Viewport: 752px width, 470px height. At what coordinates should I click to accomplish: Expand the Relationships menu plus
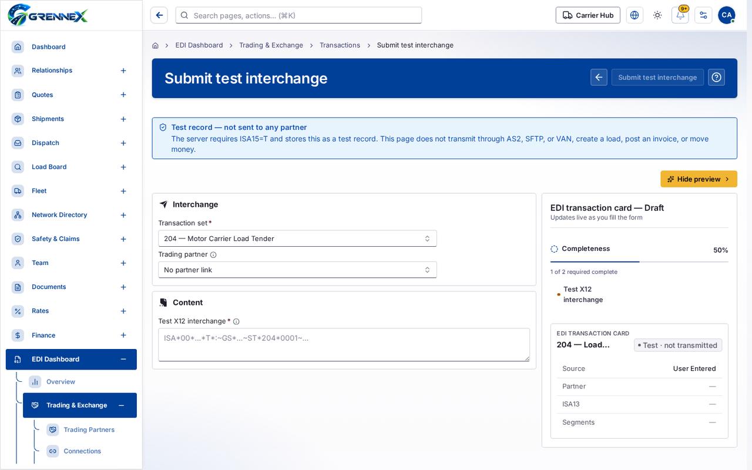[123, 70]
